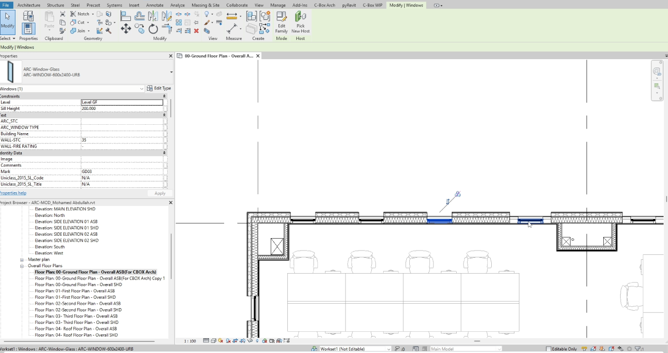Collapse the Overall Floor Plans tree node

(x=22, y=266)
